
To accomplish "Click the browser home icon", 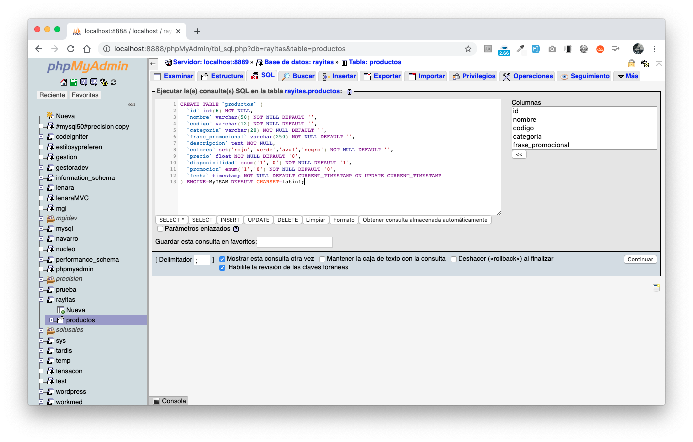I will 87,49.
